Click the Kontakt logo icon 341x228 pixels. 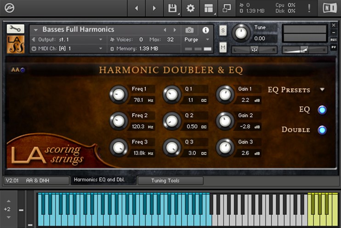[9, 8]
